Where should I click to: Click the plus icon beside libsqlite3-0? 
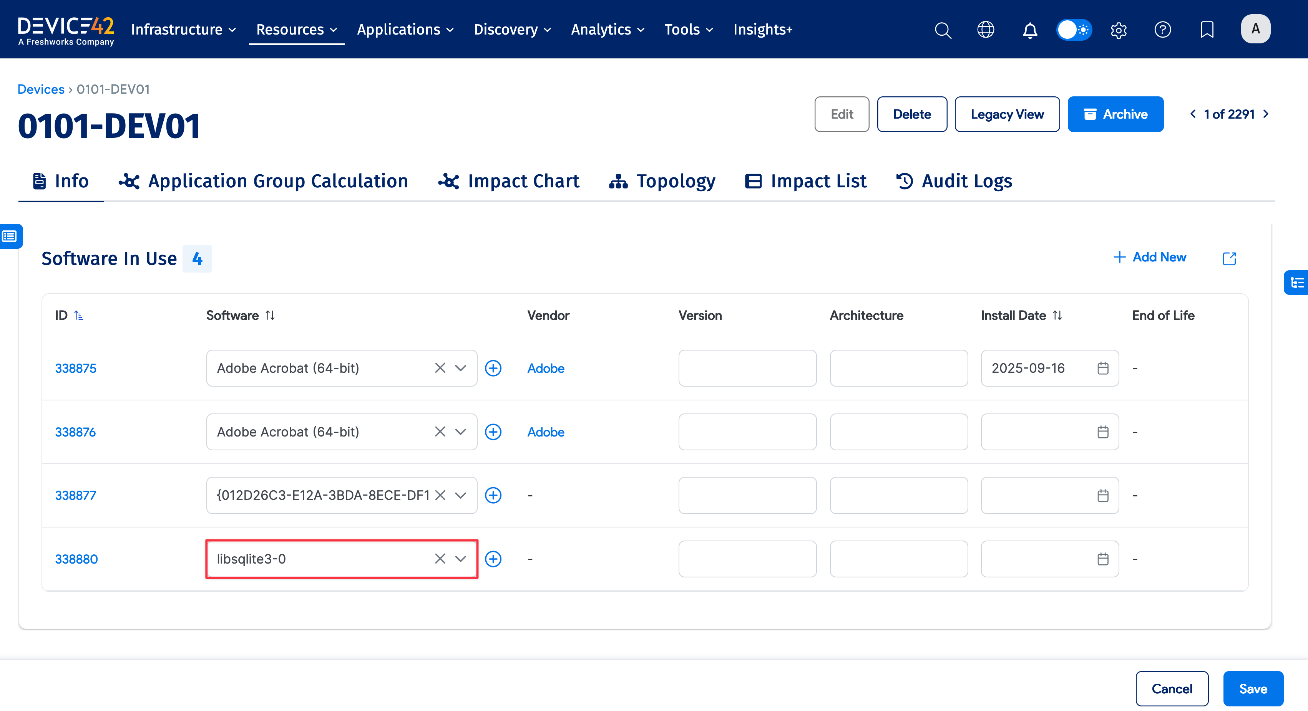[x=493, y=559]
